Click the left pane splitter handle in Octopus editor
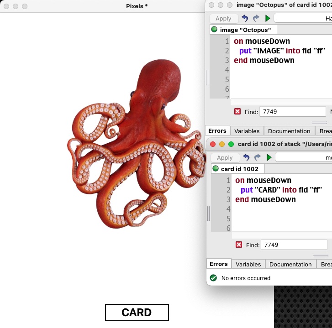This screenshot has width=332, height=328. pos(207,78)
